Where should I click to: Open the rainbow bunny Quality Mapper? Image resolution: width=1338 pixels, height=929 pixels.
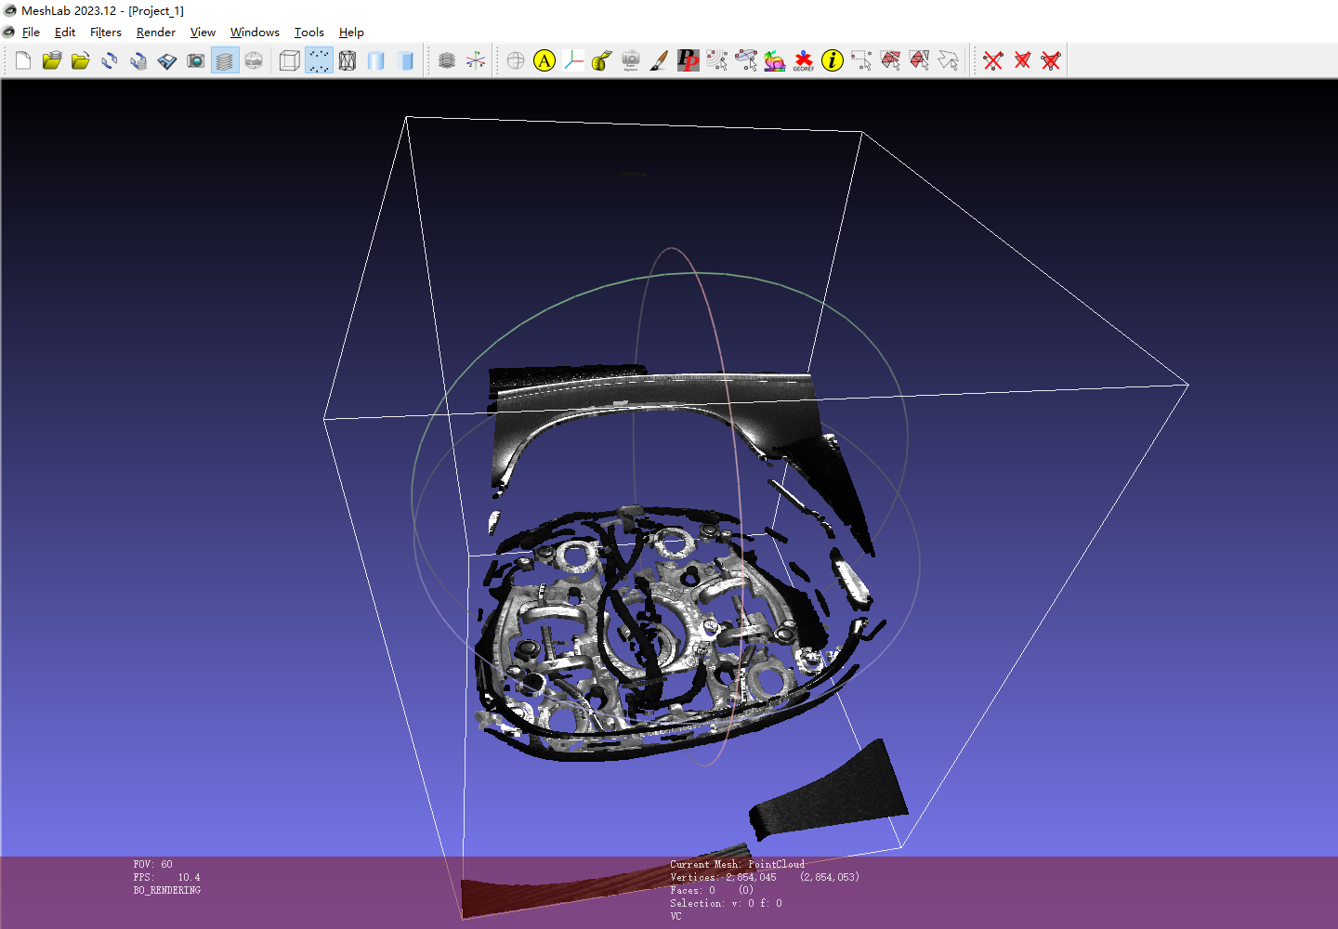pos(775,60)
